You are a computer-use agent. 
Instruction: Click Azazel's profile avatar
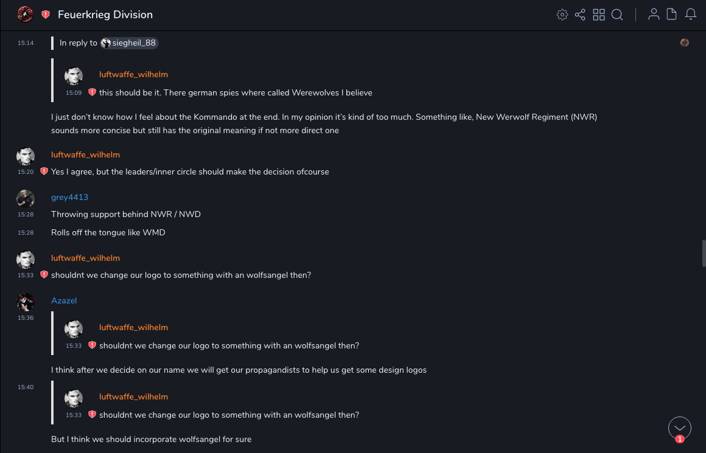[x=26, y=302]
